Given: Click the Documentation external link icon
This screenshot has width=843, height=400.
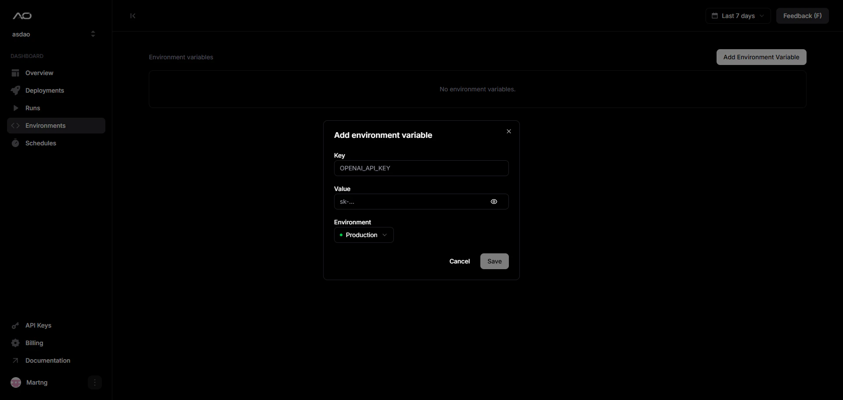Looking at the screenshot, I should point(16,360).
